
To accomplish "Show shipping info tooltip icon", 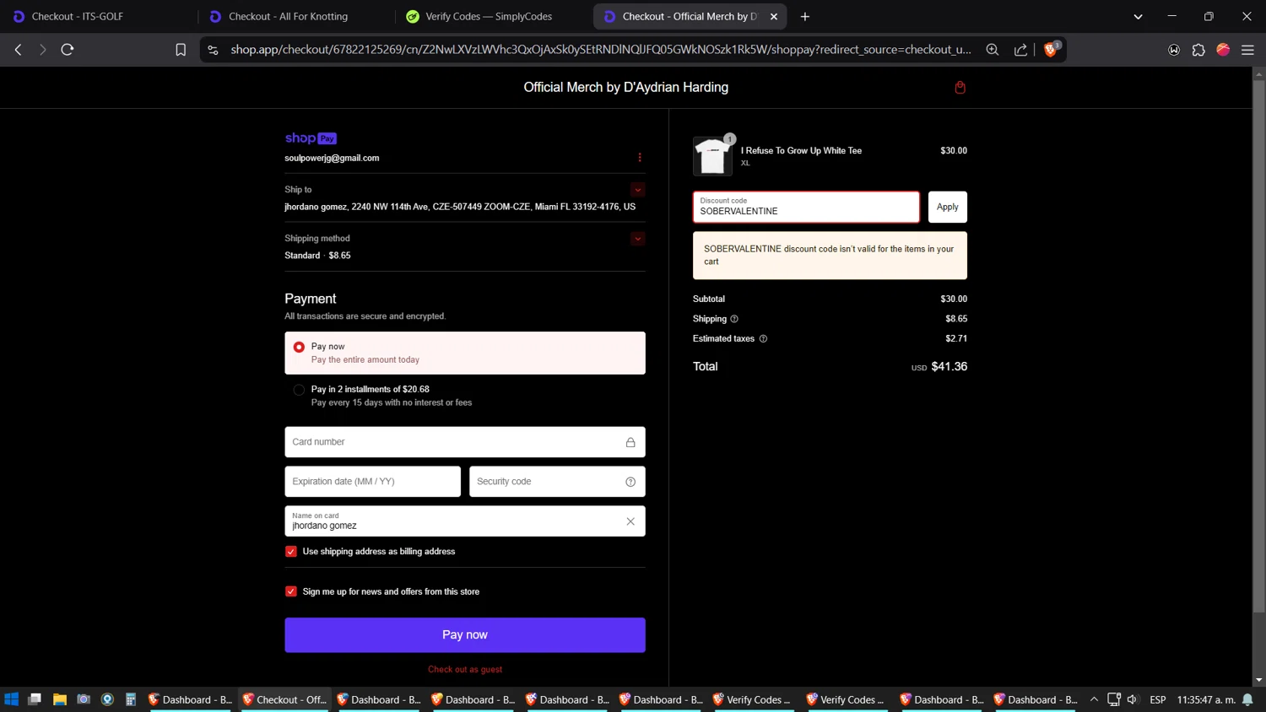I will [x=734, y=319].
